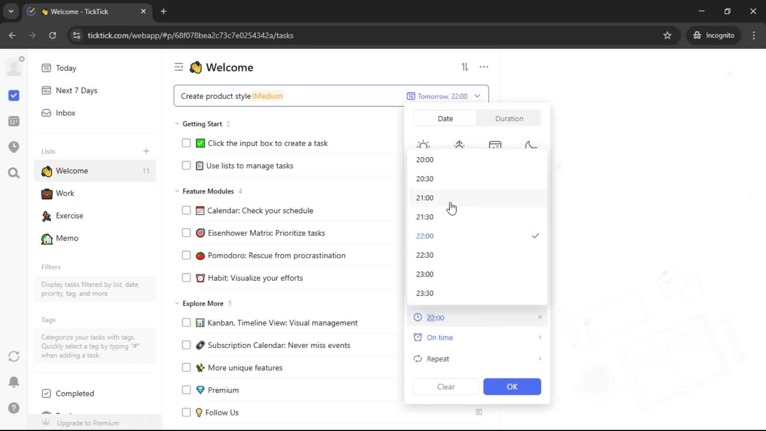Check off 'Use lists to manage tasks'
This screenshot has width=766, height=431.
186,166
